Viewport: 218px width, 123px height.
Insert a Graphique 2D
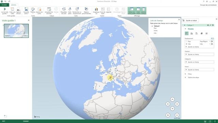[96, 11]
